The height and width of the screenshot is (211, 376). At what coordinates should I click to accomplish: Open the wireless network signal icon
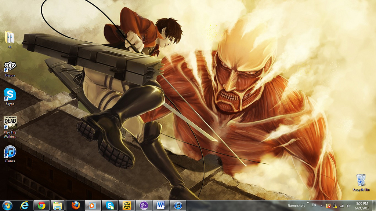click(341, 206)
